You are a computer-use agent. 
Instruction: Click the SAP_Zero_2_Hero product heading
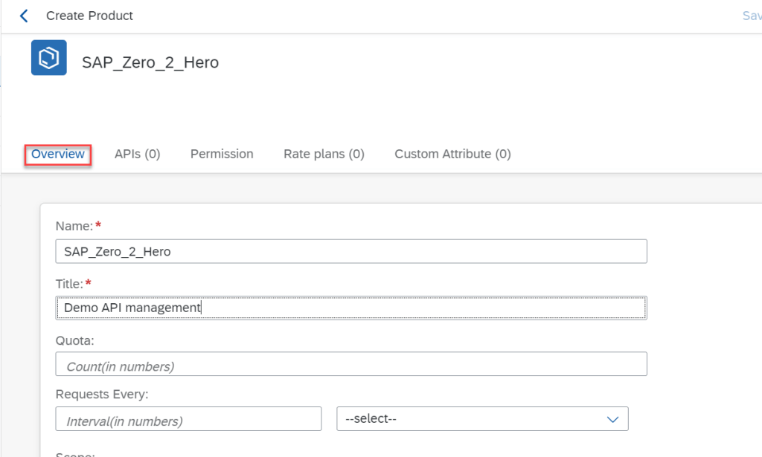point(150,62)
